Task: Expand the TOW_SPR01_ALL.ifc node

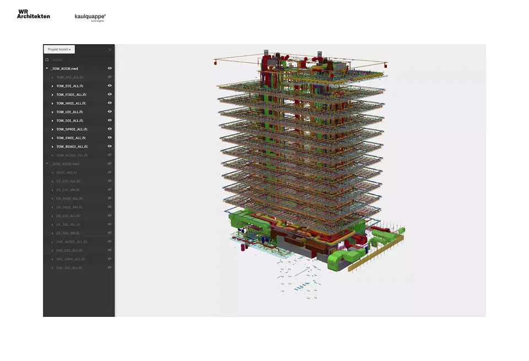Action: [x=52, y=129]
